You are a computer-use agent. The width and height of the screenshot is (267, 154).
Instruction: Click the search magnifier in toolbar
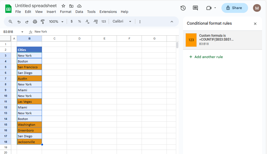pos(10,22)
